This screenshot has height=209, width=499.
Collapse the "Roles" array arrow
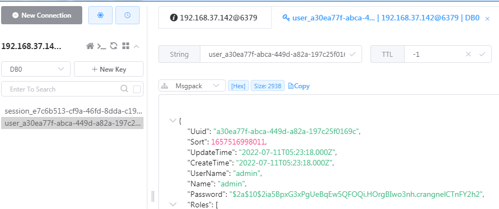click(173, 204)
